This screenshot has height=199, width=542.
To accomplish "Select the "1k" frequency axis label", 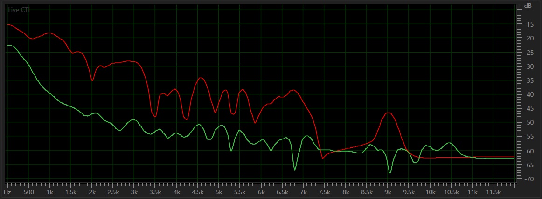I will [x=49, y=192].
